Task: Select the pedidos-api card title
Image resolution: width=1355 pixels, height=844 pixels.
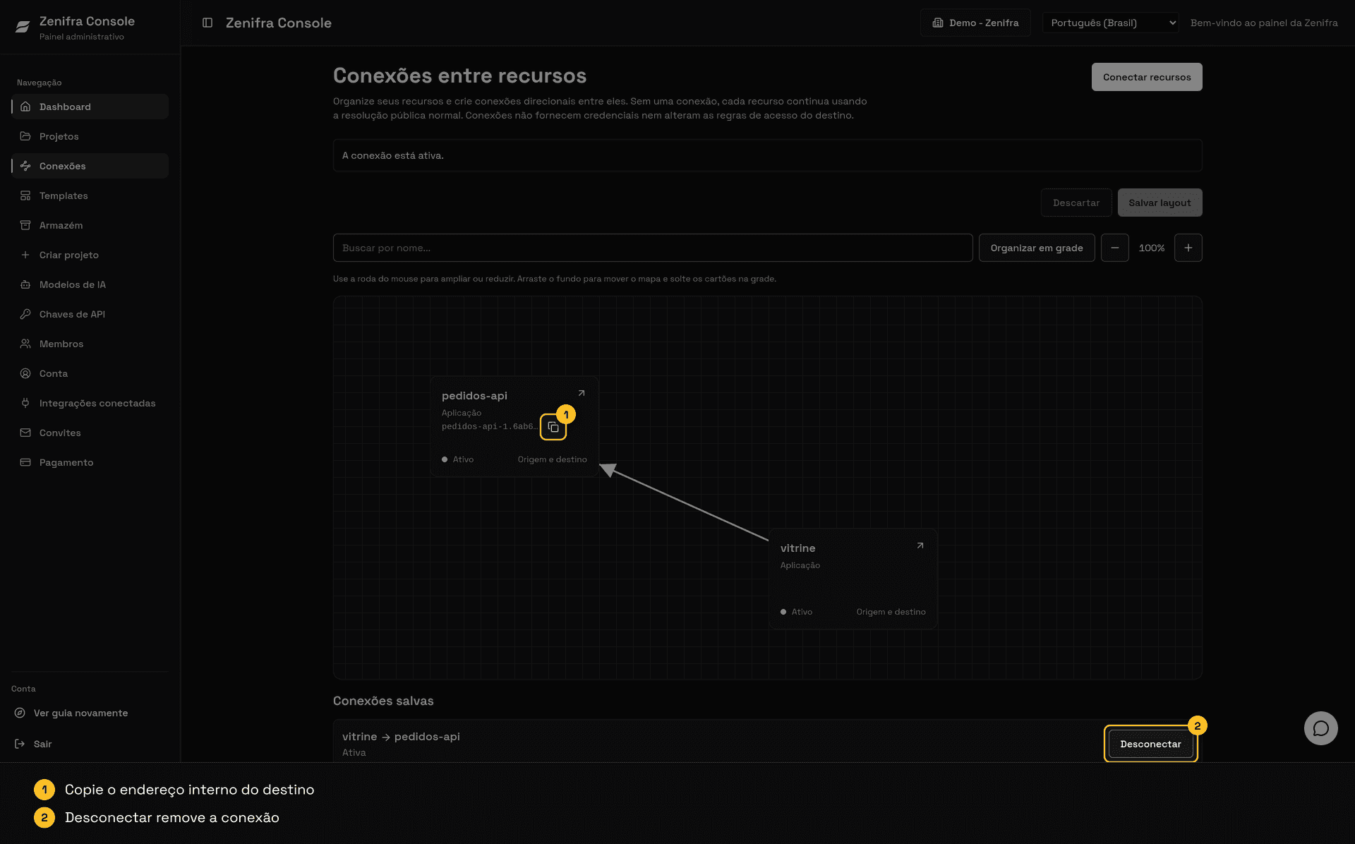Action: point(474,396)
